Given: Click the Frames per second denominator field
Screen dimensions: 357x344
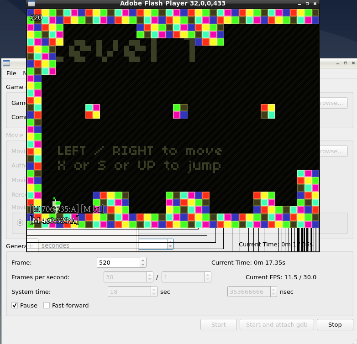Looking at the screenshot, I should pyautogui.click(x=183, y=277).
